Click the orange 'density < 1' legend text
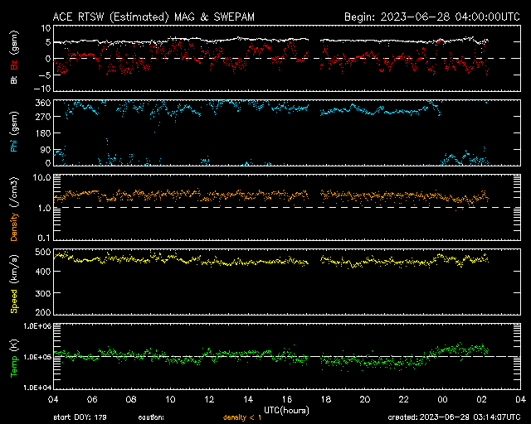This screenshot has height=424, width=531. click(x=242, y=417)
